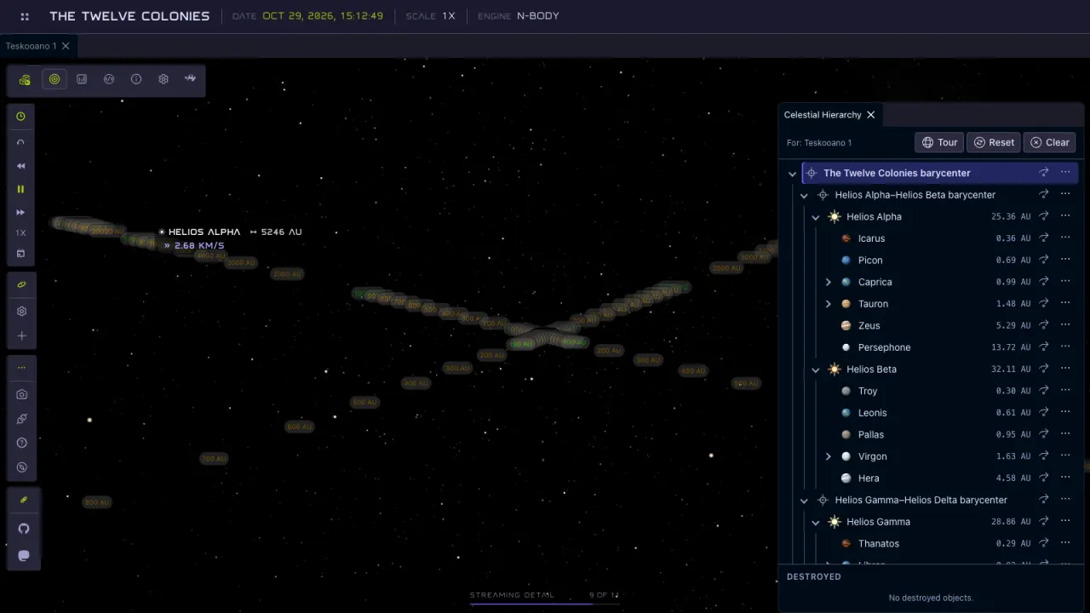Screen dimensions: 1090x613
Task: Click the 1X speed indicator in sidebar
Action: 21,232
